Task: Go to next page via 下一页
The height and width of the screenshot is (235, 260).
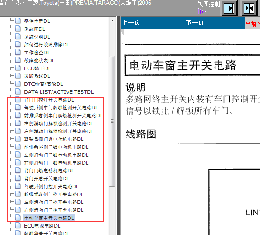Action: coord(195,22)
